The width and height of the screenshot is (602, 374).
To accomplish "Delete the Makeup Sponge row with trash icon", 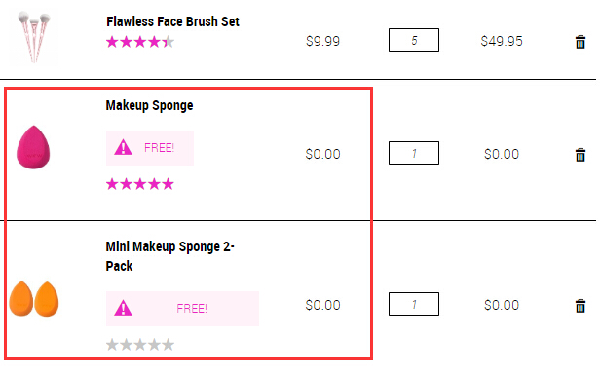I will click(581, 155).
